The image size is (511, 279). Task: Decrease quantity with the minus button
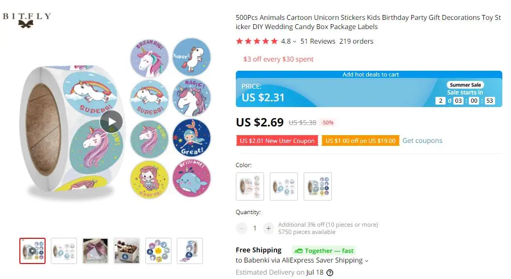click(242, 228)
